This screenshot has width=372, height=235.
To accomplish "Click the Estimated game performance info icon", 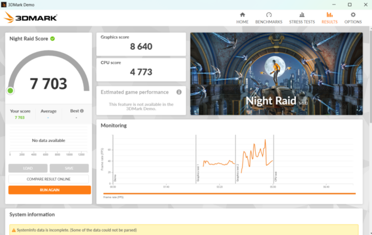I will tap(179, 92).
